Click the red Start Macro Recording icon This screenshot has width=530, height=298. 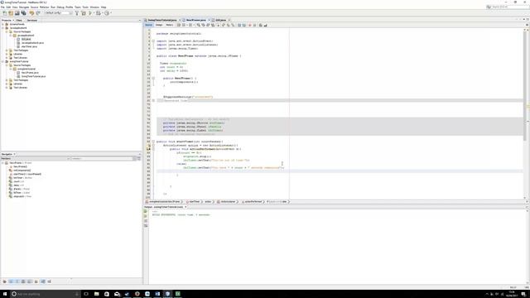point(250,25)
